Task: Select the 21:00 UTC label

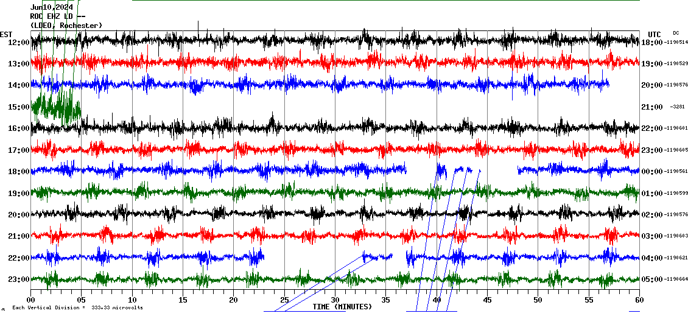Action: (652, 107)
